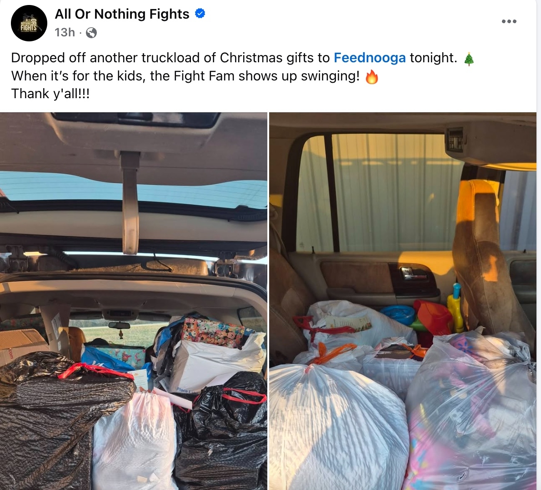Click the rearview mirror in left photo
The image size is (541, 490).
click(x=119, y=325)
